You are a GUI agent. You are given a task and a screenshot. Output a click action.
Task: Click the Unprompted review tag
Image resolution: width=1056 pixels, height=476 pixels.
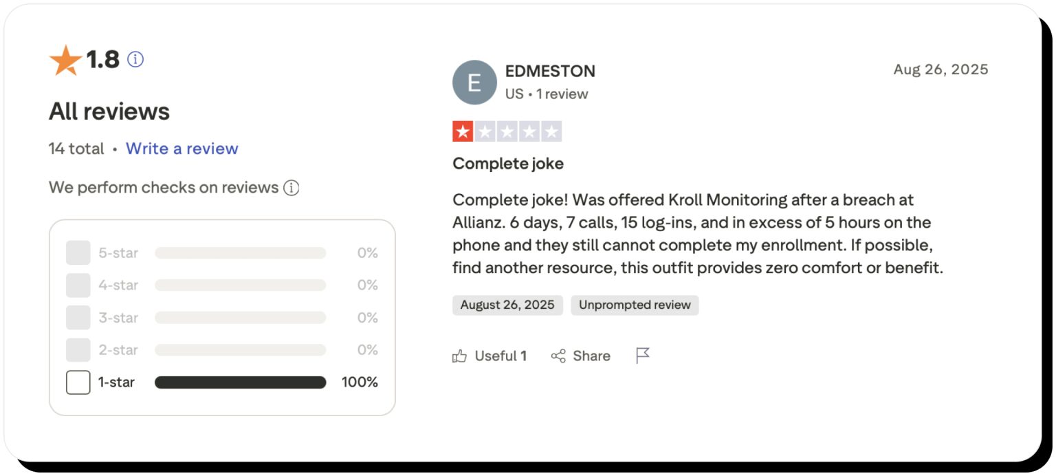tap(635, 305)
